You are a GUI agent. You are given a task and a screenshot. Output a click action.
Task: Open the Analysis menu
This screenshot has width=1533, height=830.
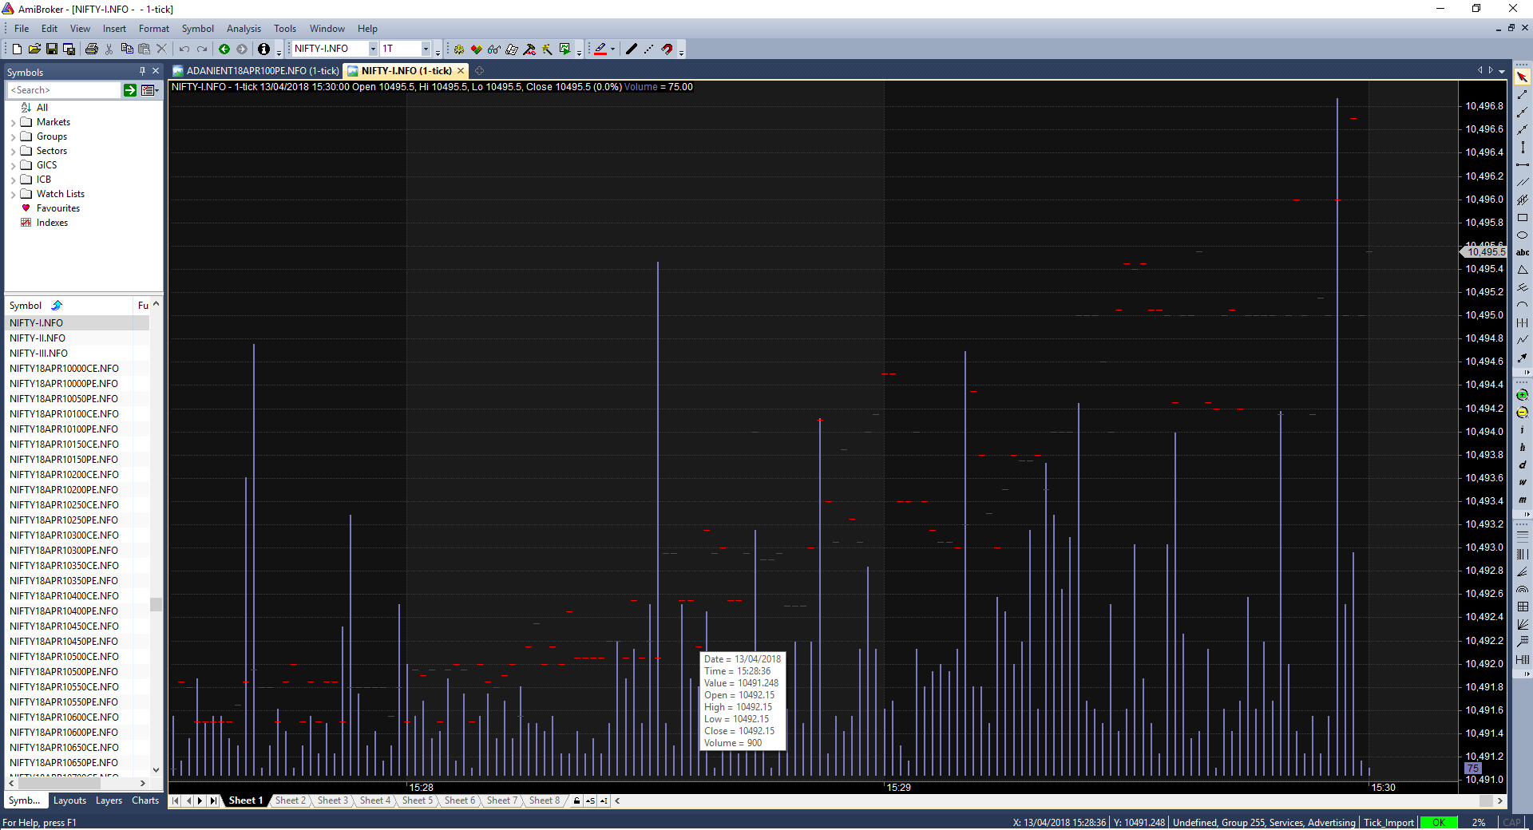tap(244, 29)
